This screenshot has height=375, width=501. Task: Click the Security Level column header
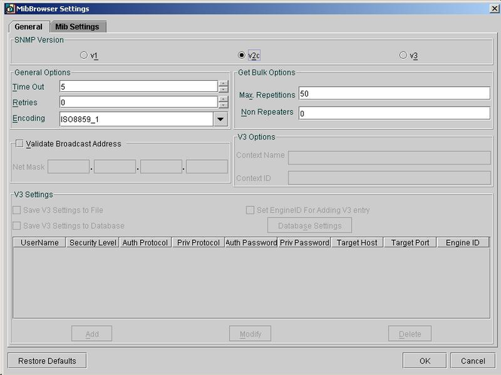coord(93,242)
